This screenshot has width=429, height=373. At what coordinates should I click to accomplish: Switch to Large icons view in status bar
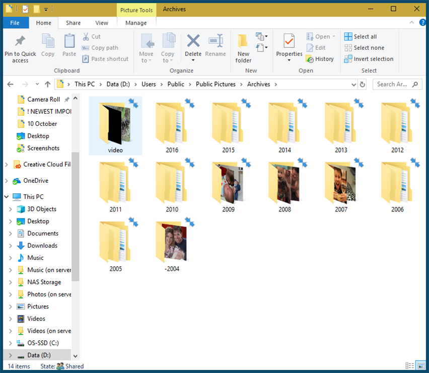pos(420,365)
